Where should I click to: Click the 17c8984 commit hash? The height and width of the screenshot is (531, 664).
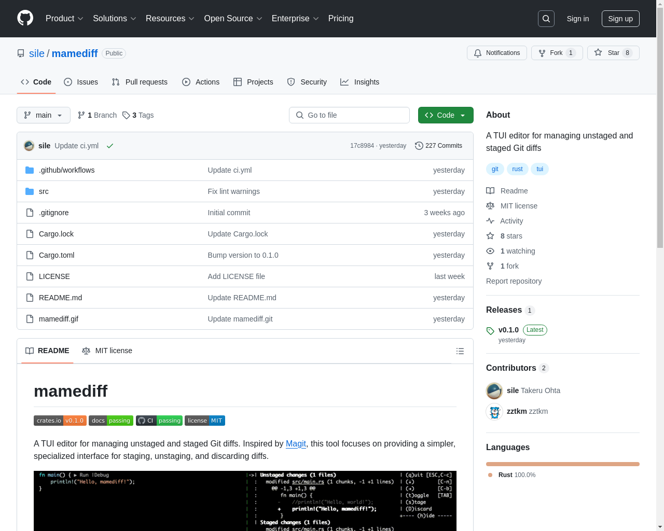[x=362, y=146]
